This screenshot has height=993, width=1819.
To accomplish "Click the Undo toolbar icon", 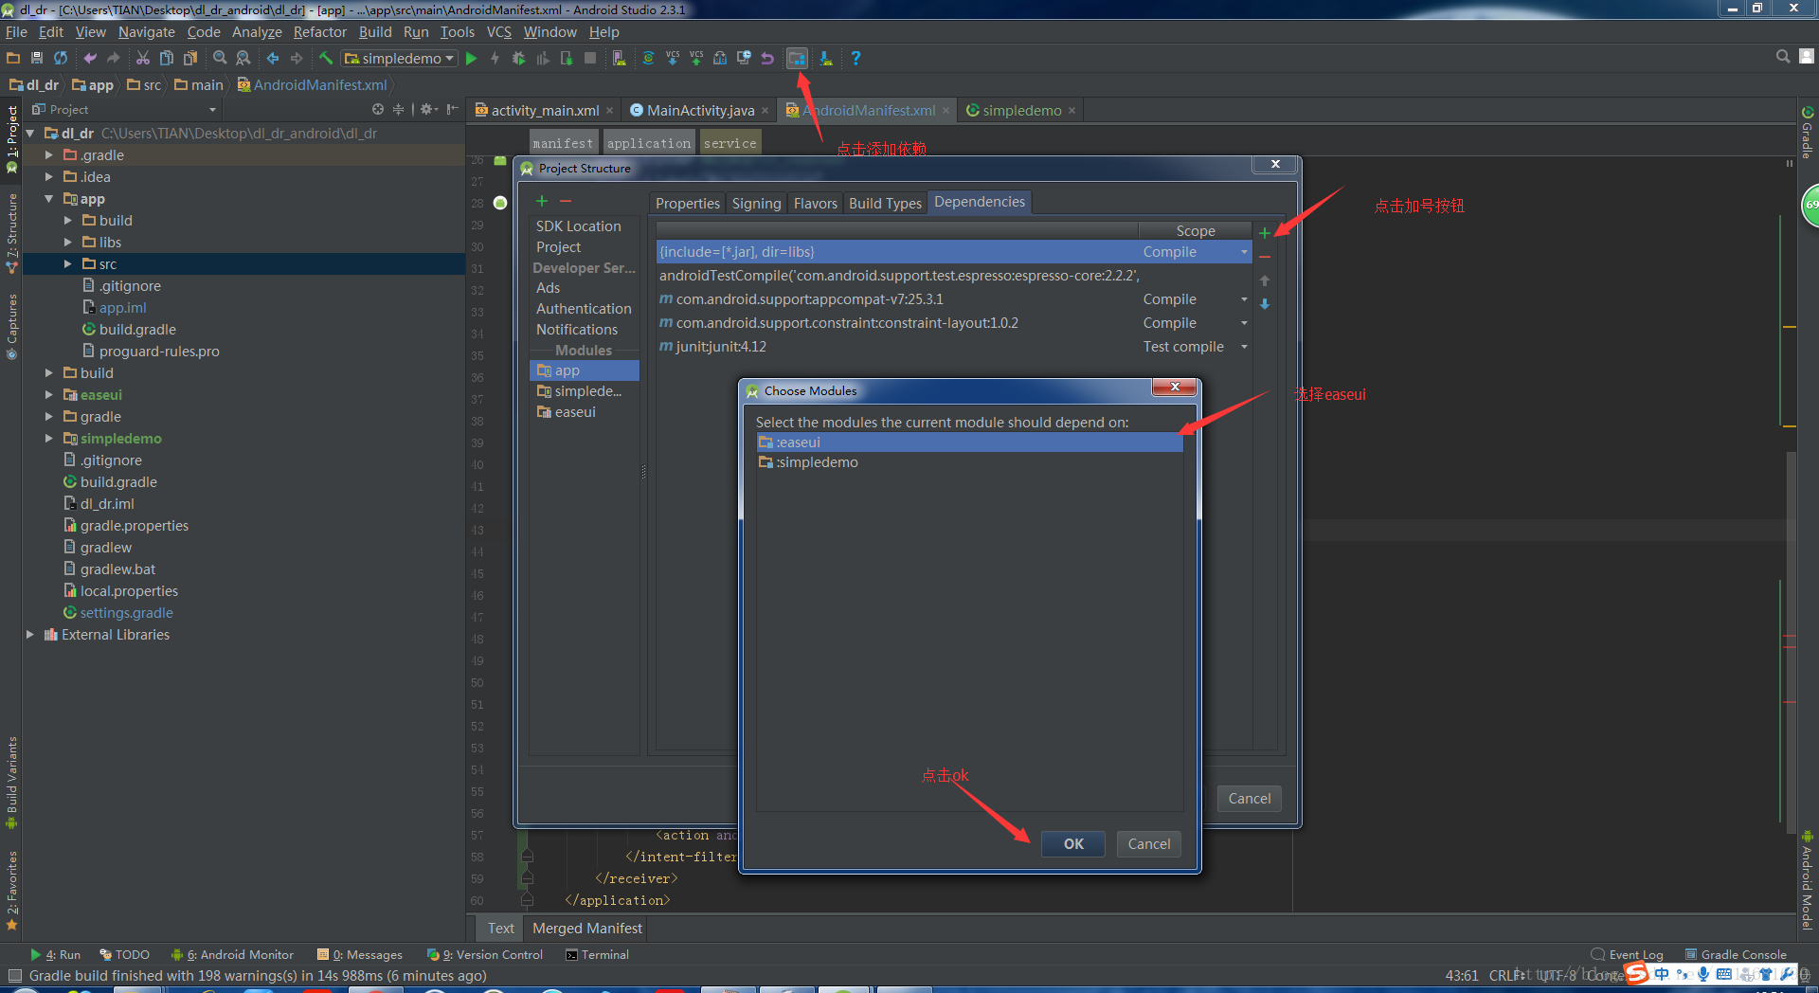I will click(x=90, y=58).
